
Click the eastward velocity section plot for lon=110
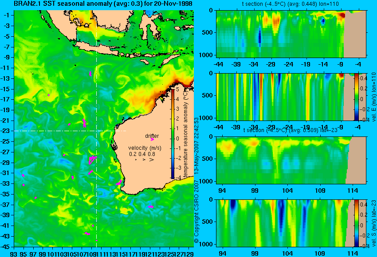tap(291, 97)
